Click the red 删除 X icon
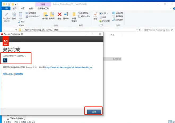The height and width of the screenshot is (123, 175). (x=59, y=14)
